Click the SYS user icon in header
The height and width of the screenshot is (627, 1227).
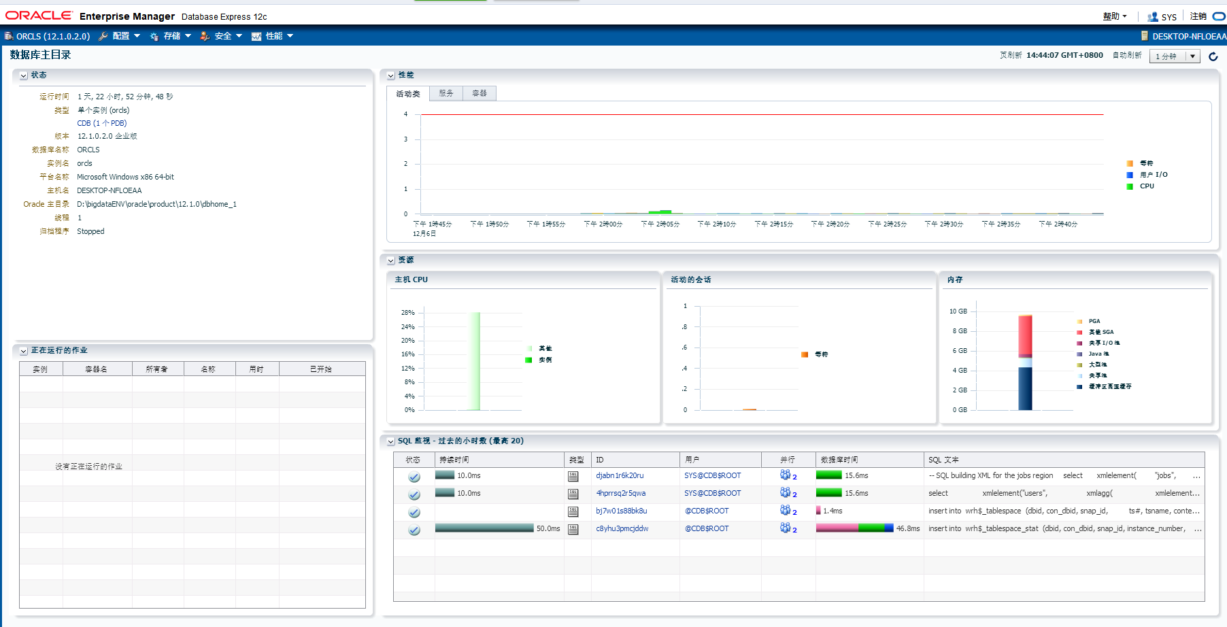pos(1153,16)
